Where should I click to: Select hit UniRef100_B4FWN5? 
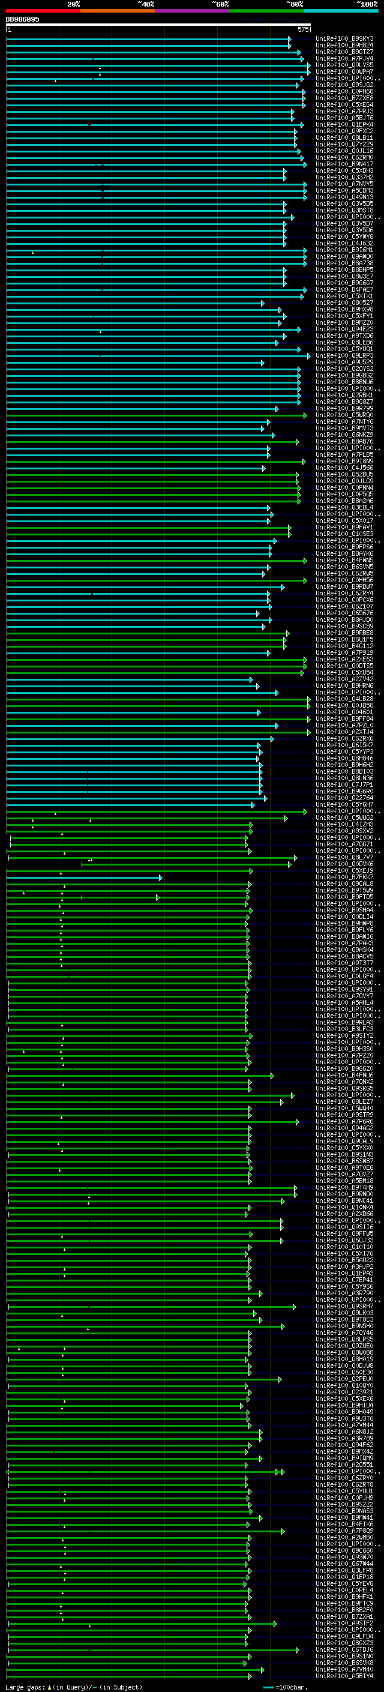tap(344, 560)
